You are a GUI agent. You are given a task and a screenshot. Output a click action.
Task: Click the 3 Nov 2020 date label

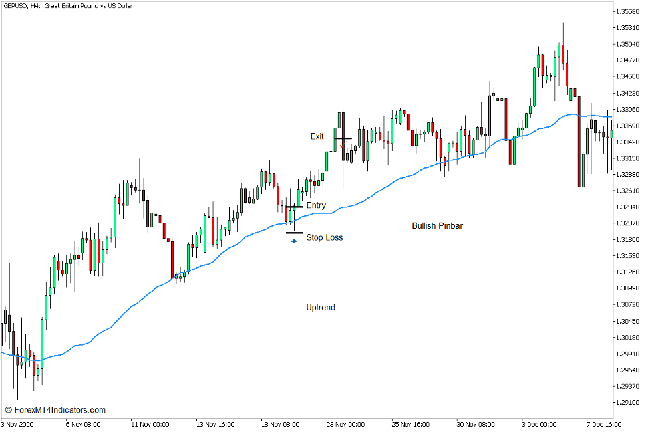[17, 423]
